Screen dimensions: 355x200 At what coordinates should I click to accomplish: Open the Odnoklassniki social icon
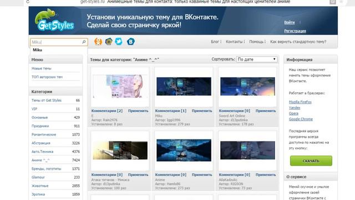click(x=98, y=42)
